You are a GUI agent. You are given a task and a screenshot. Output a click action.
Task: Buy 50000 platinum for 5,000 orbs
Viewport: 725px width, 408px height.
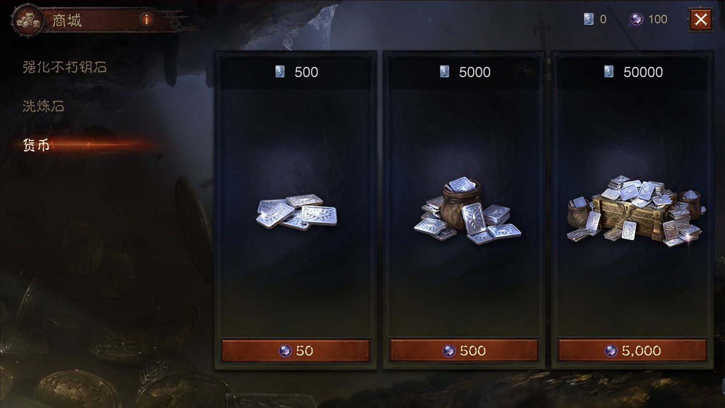632,350
